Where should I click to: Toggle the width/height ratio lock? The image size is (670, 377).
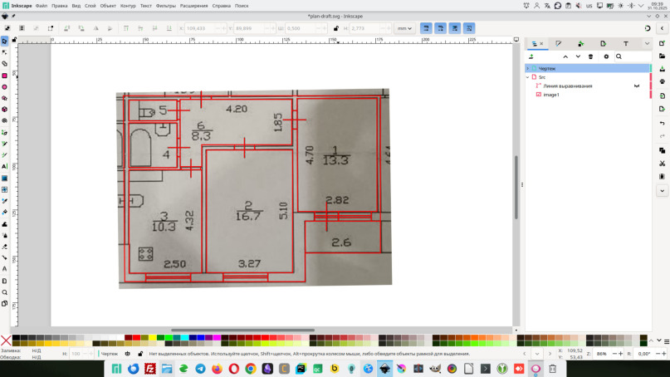click(x=335, y=28)
